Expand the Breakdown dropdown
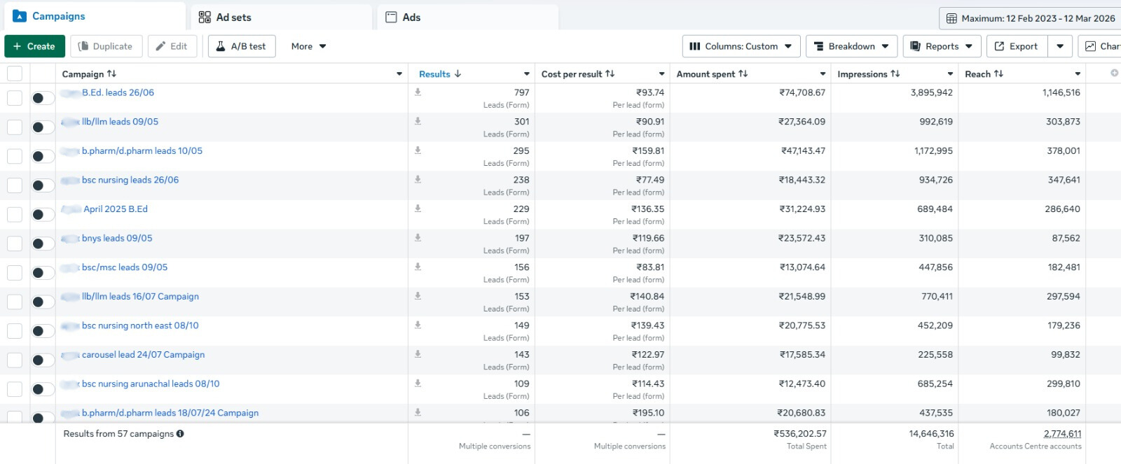The height and width of the screenshot is (464, 1121). point(851,46)
